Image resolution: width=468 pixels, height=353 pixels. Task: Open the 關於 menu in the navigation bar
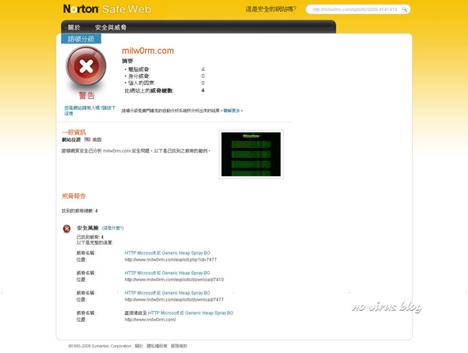(74, 27)
